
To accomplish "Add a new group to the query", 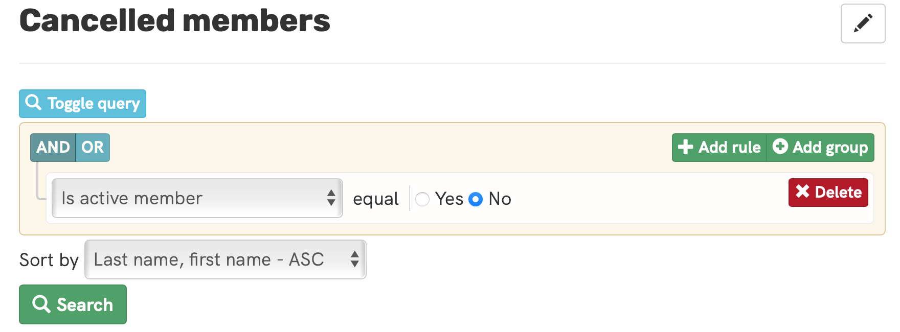I will (821, 148).
